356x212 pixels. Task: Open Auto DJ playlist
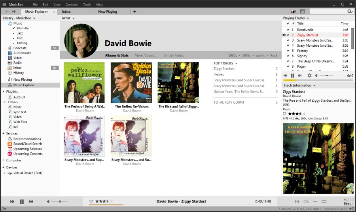click(x=19, y=97)
